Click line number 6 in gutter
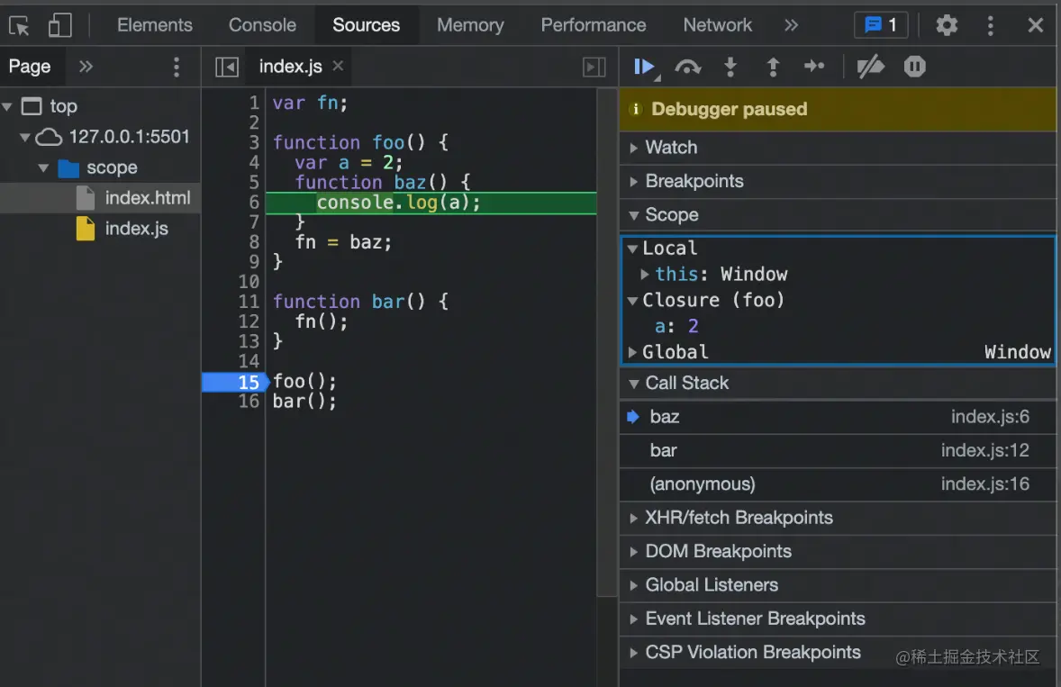1061x687 pixels. click(x=254, y=203)
